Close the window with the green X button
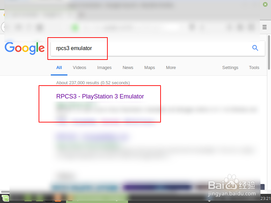 [265, 4]
